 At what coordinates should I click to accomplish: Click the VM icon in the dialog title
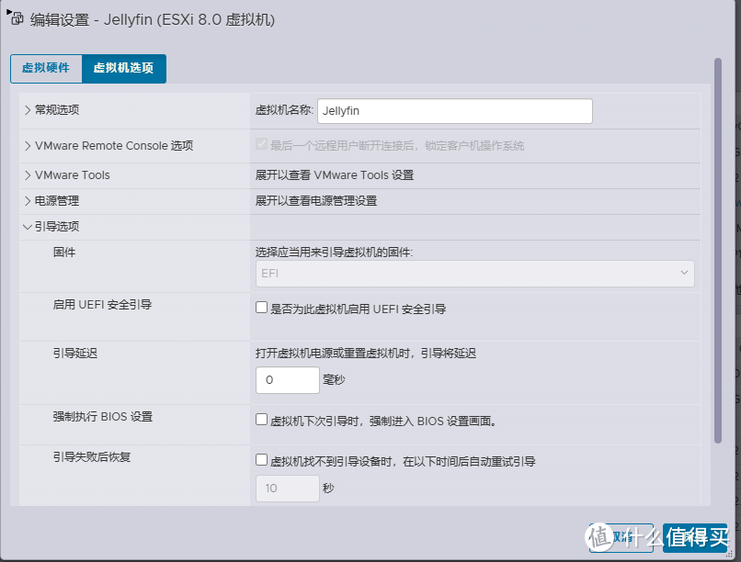tap(17, 19)
